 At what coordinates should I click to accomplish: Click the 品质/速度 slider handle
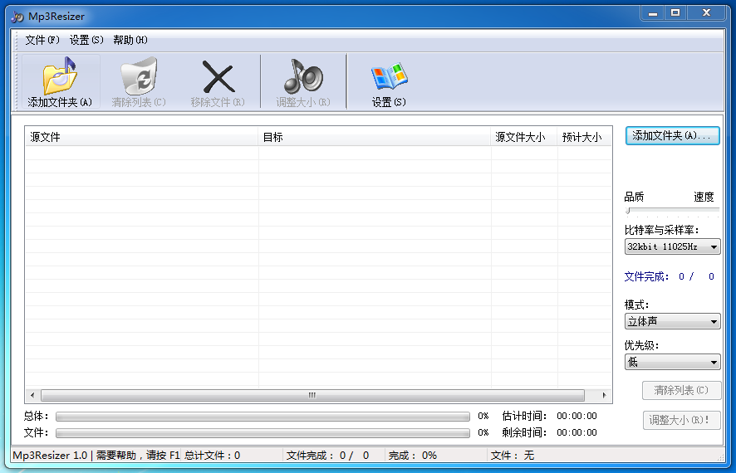pos(628,211)
